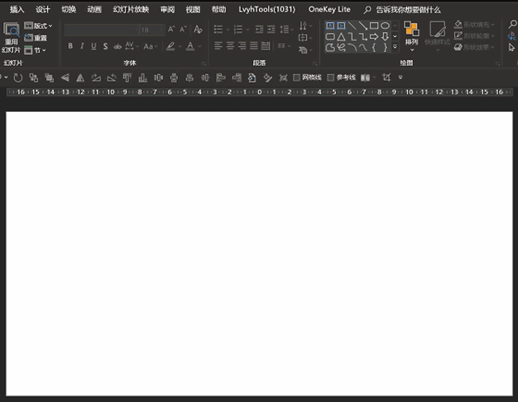The image size is (518, 402).
Task: Choose the left brace shape
Action: [x=374, y=47]
